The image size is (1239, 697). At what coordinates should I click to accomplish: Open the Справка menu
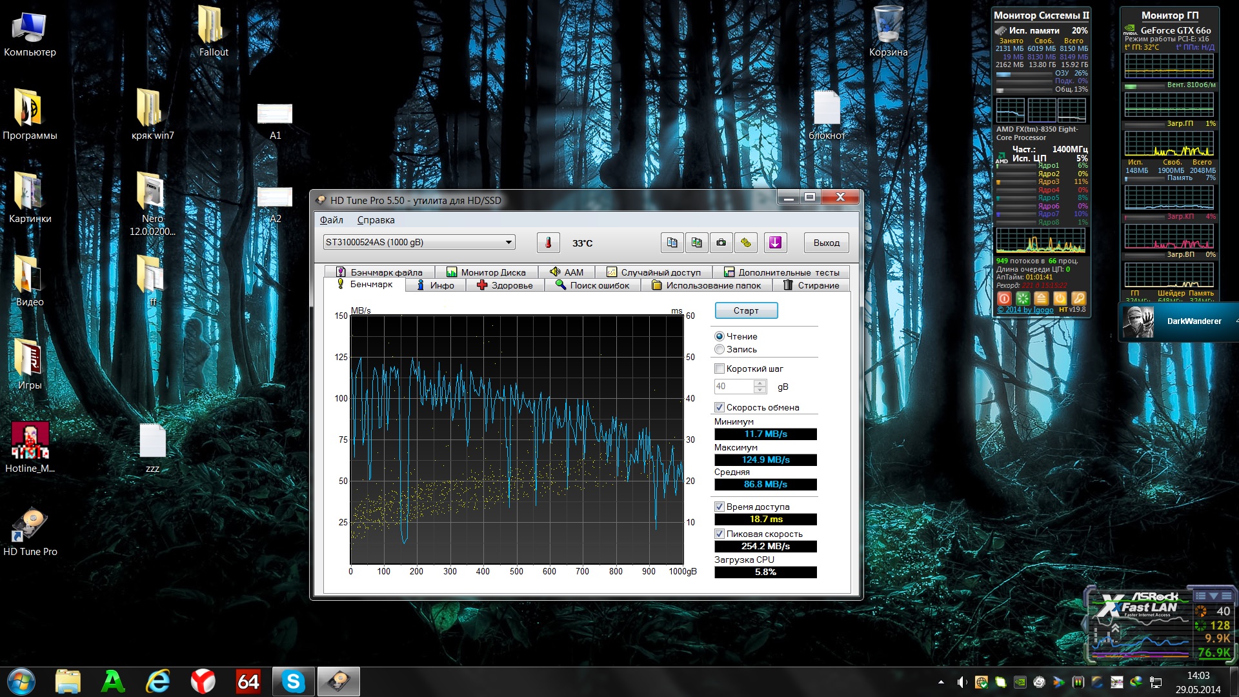pyautogui.click(x=376, y=220)
